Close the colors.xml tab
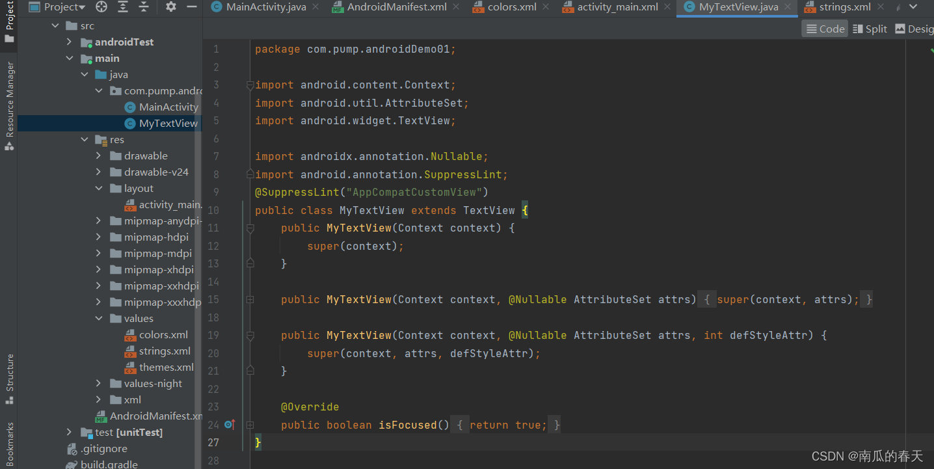Viewport: 934px width, 469px height. click(x=546, y=7)
